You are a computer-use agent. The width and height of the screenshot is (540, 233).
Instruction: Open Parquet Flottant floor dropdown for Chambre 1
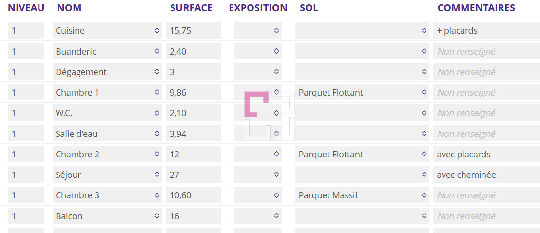362,93
